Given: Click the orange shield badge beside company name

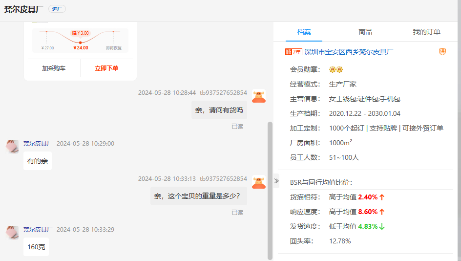Looking at the screenshot, I should tap(442, 52).
